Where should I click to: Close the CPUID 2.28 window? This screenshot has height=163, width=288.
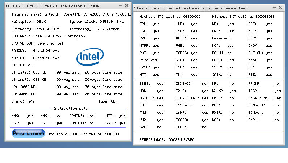(126, 6)
